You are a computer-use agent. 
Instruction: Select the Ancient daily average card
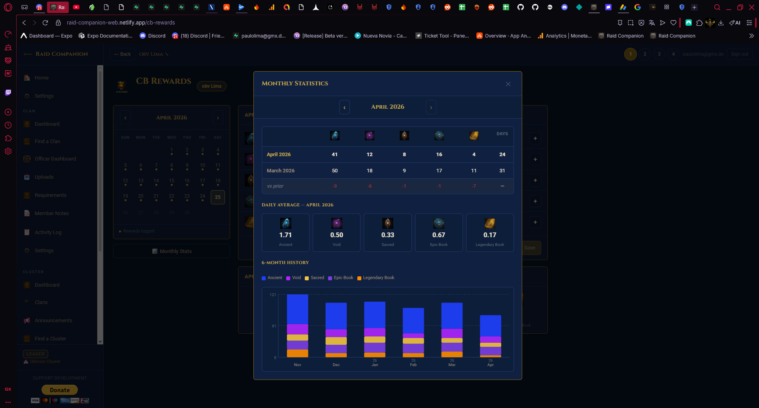[x=285, y=232]
